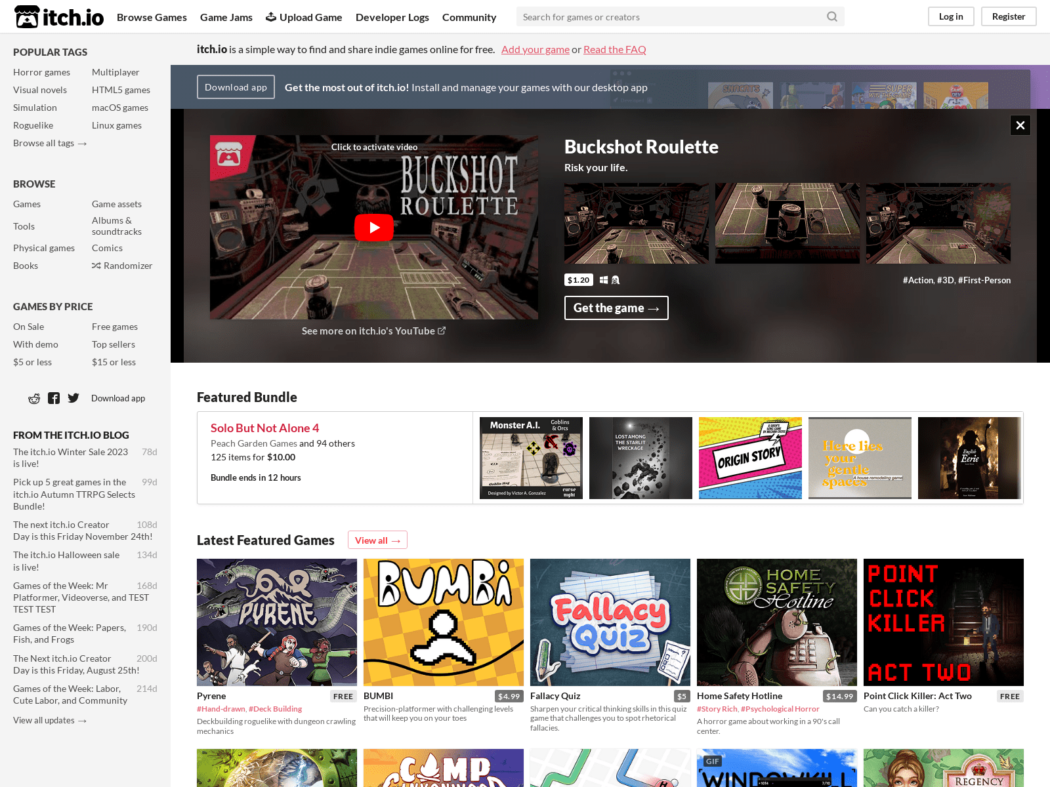Viewport: 1050px width, 787px height.
Task: Click the itch.io logo
Action: (59, 16)
